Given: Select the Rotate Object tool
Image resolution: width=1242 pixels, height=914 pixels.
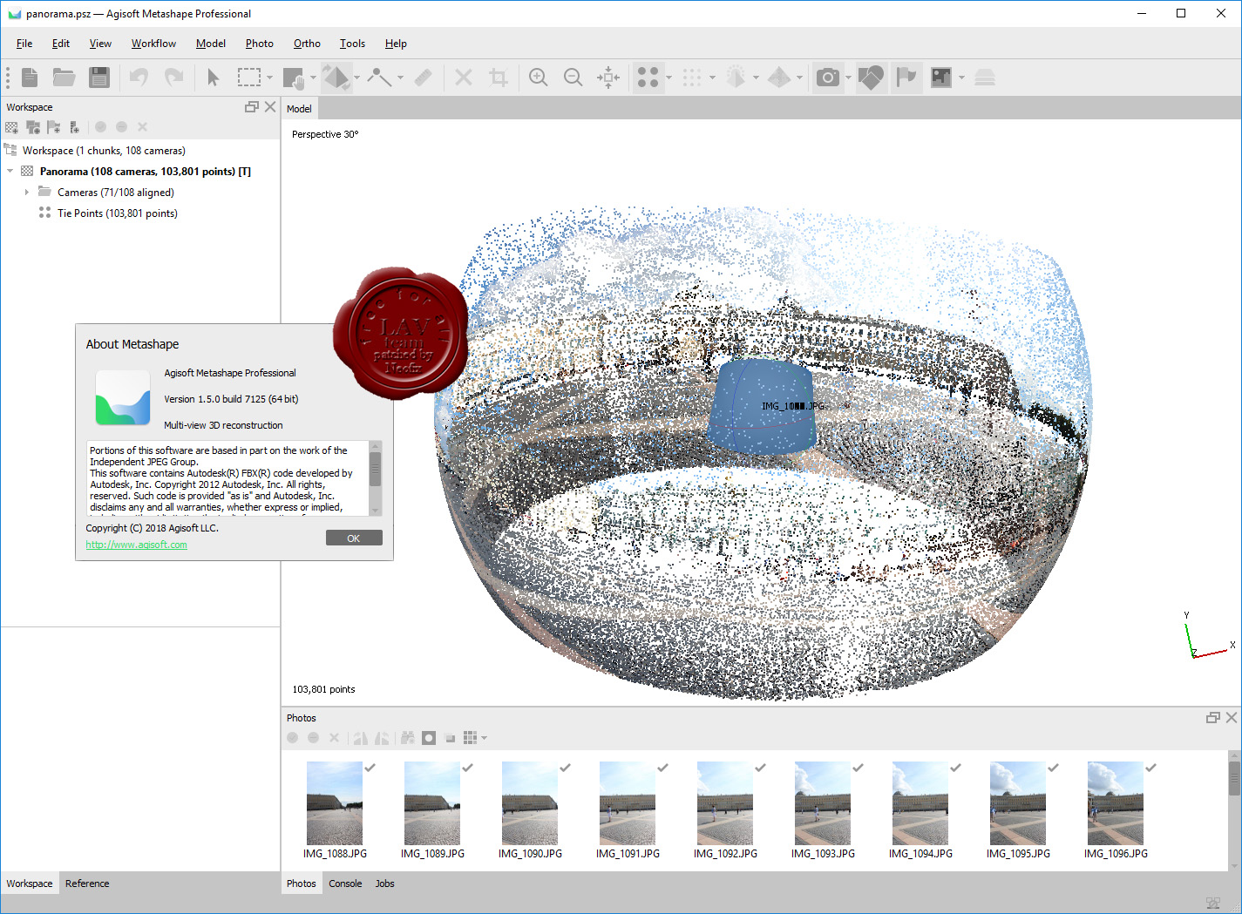Looking at the screenshot, I should [x=336, y=78].
